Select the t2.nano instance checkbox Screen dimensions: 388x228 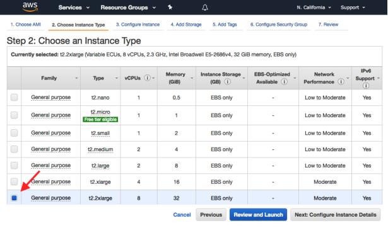pos(14,98)
